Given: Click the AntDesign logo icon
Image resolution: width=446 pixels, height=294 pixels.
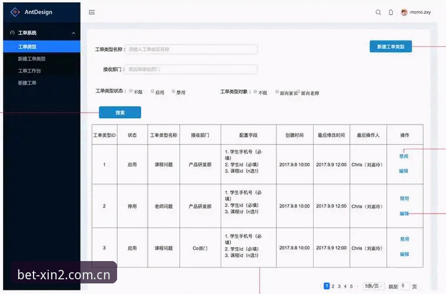Looking at the screenshot, I should click(15, 12).
